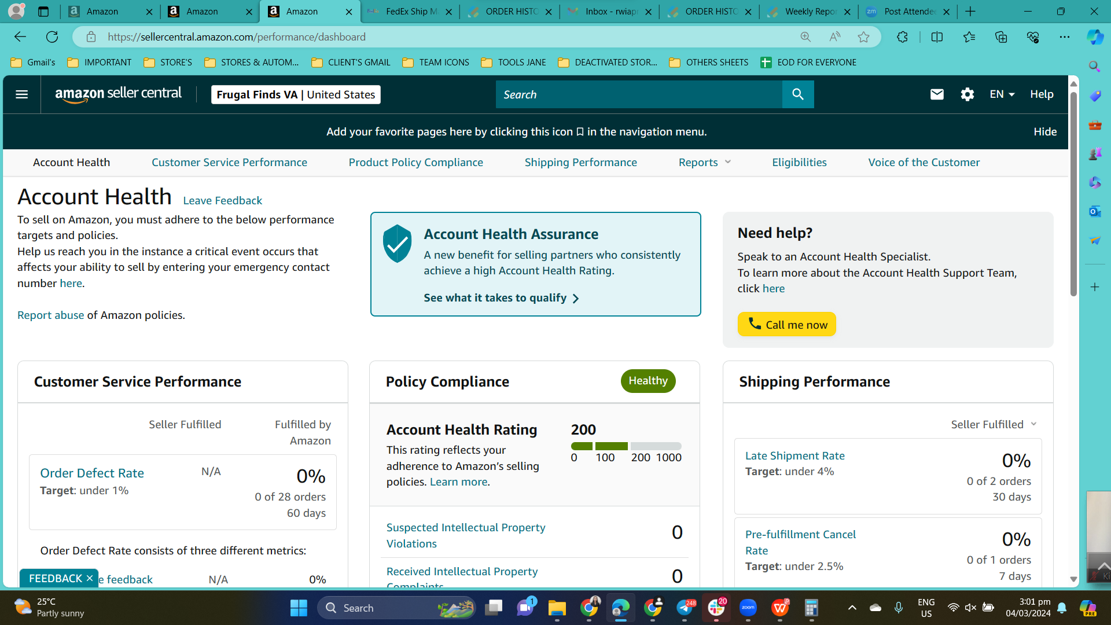Open the Frugal Finds VA account switcher
1111x625 pixels.
[296, 94]
